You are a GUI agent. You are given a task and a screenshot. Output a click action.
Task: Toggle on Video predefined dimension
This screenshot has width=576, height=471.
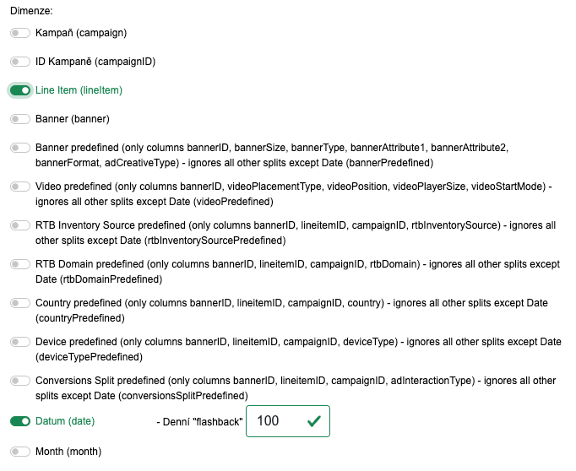pos(20,187)
